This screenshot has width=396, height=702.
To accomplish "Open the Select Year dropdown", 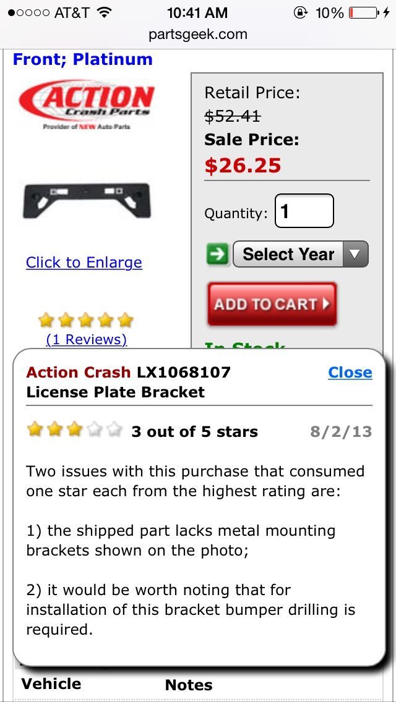I will [301, 255].
